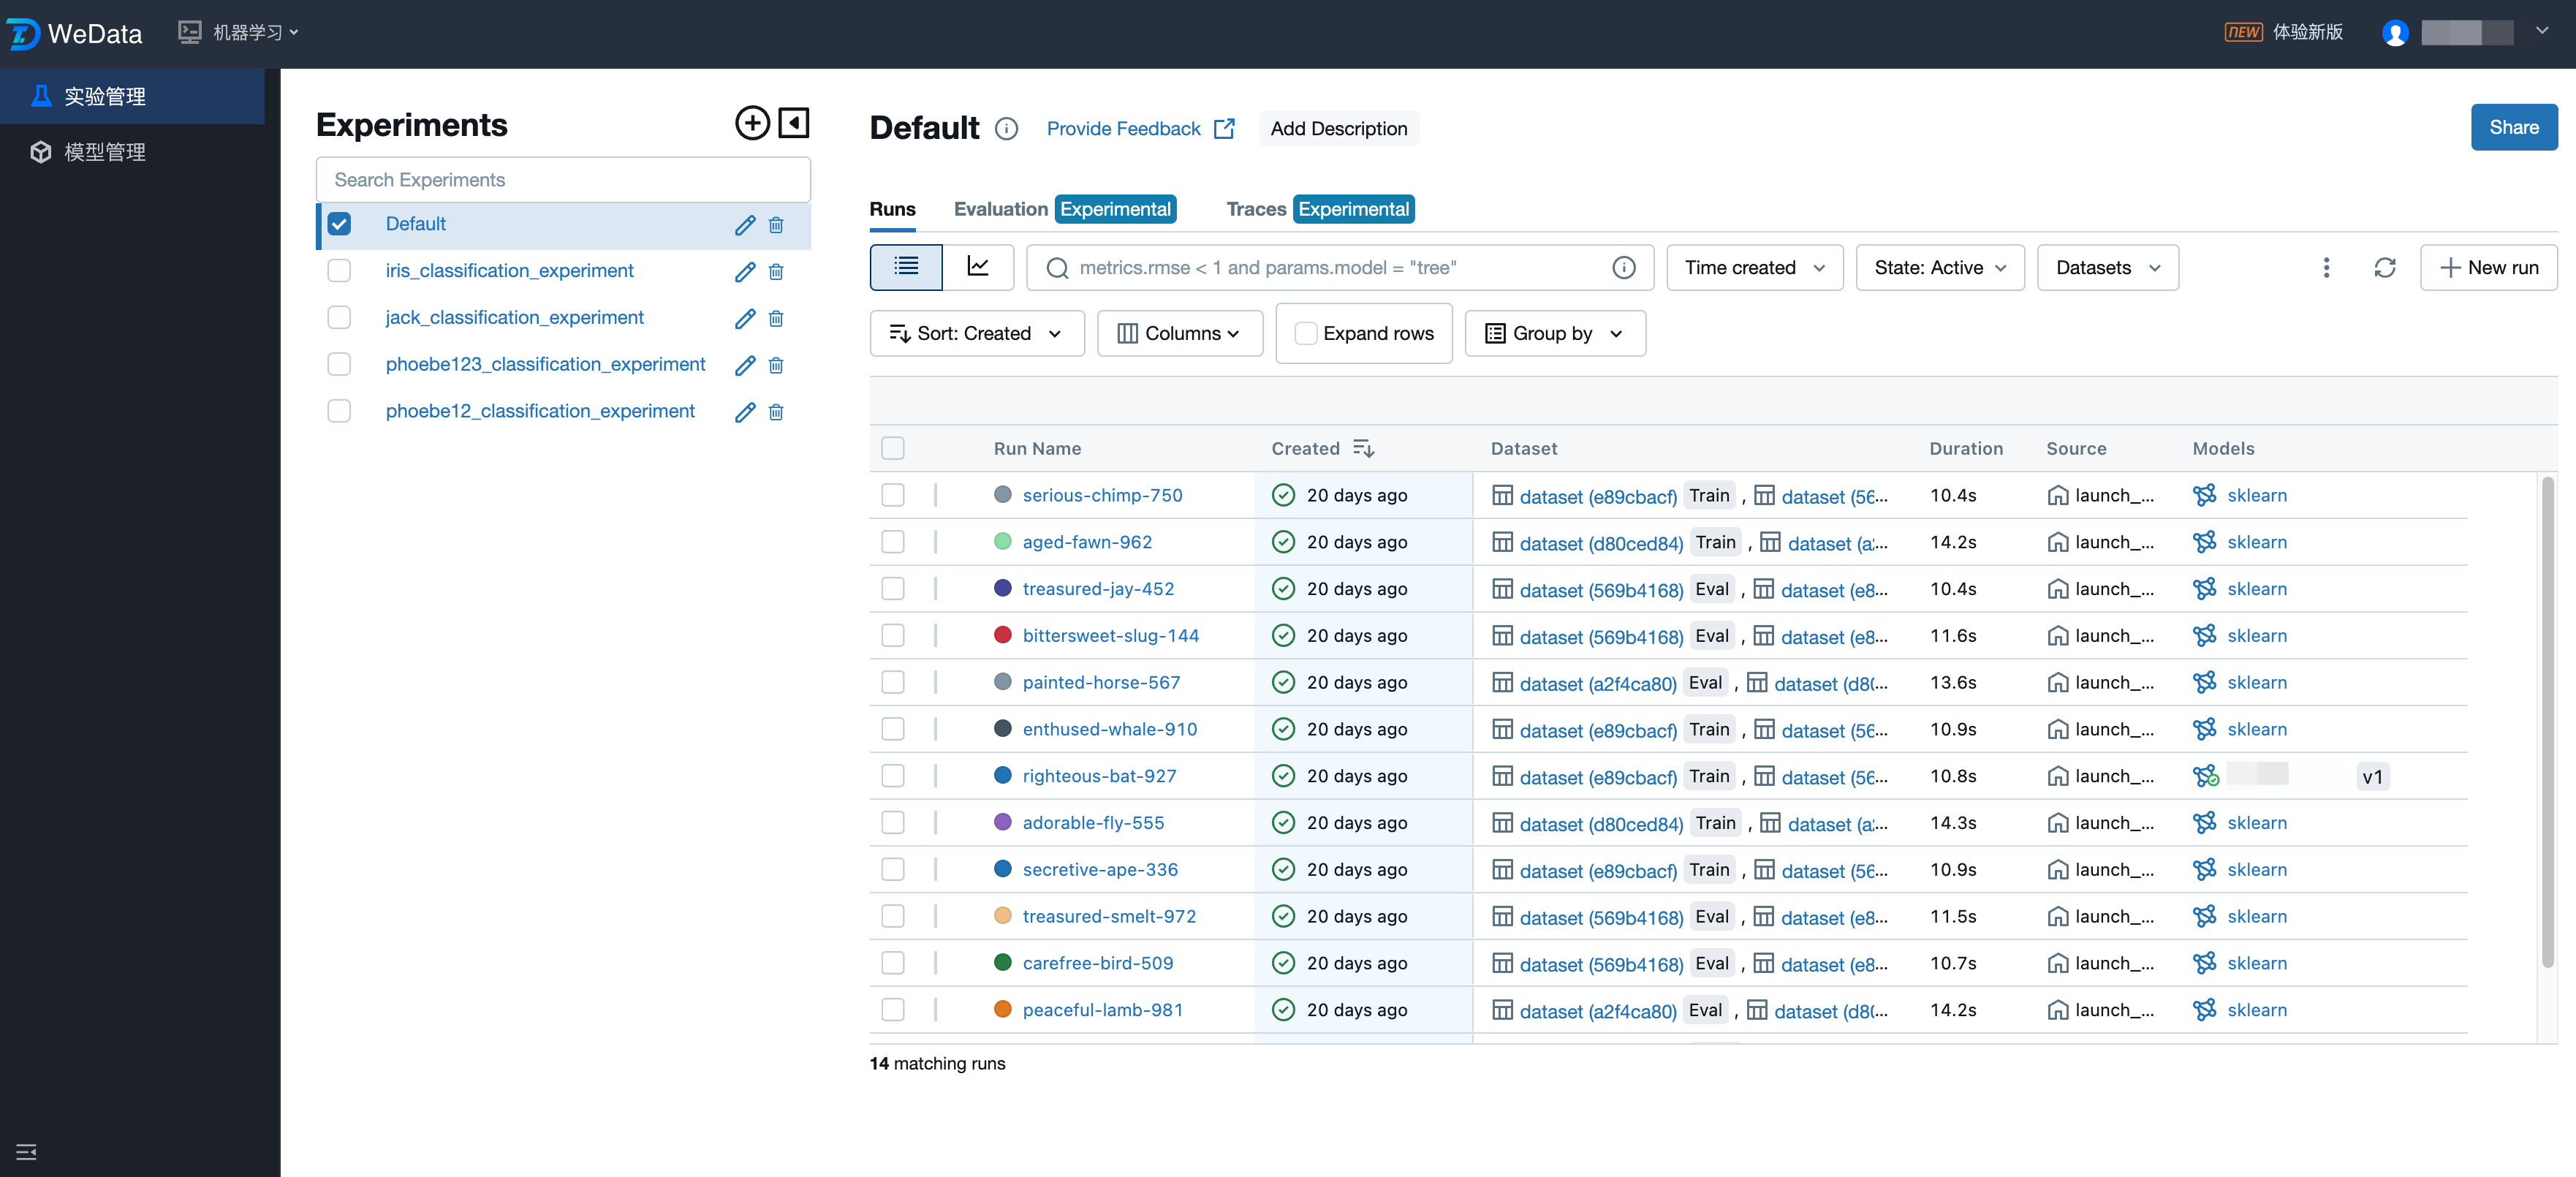Screen dimensions: 2576x1177
Task: Open the Time created dropdown
Action: [1754, 267]
